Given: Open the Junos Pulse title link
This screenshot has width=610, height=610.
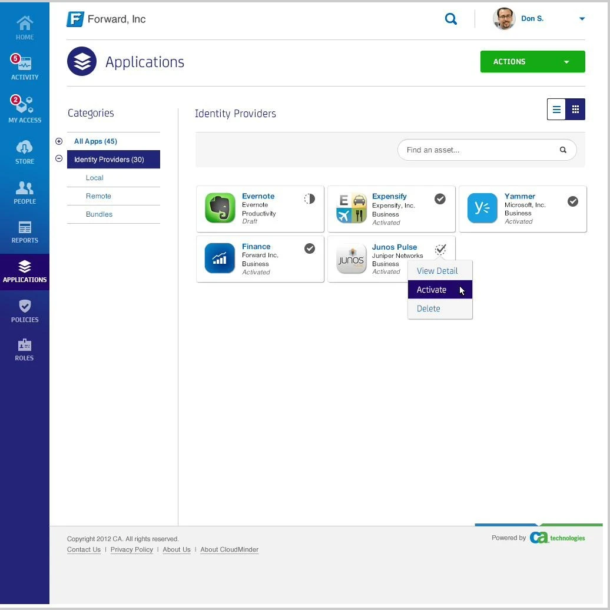Looking at the screenshot, I should pos(394,247).
